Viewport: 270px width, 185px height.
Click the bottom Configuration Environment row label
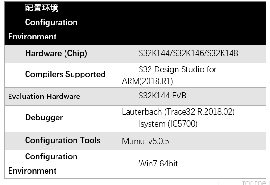(x=43, y=164)
